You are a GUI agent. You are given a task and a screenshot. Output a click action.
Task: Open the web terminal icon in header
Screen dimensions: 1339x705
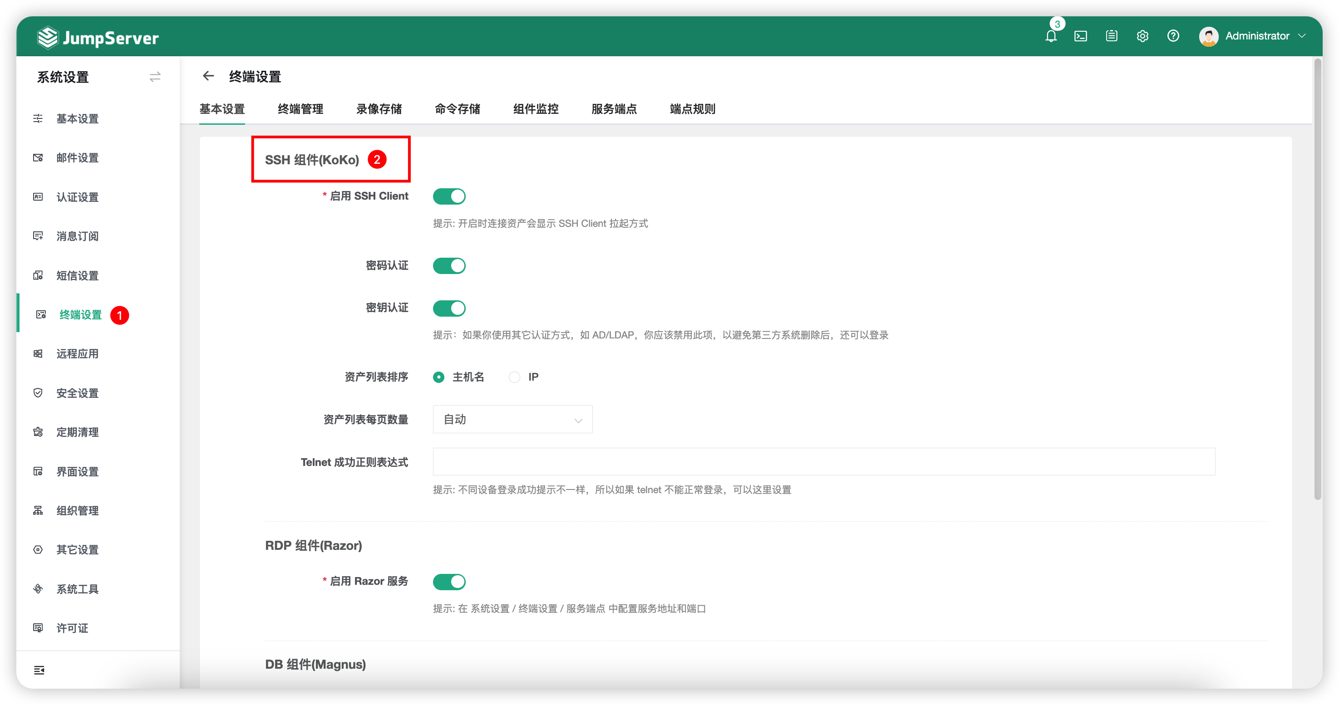(x=1081, y=36)
